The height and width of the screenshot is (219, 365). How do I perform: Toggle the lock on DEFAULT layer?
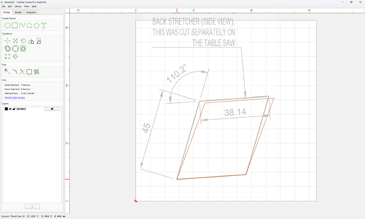tap(14, 109)
